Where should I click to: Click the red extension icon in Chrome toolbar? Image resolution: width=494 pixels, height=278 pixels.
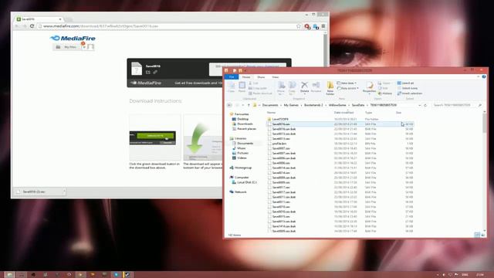click(x=307, y=26)
